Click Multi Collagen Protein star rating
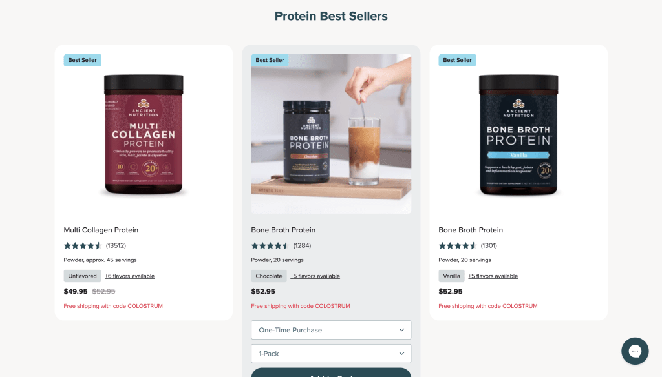This screenshot has height=377, width=662. [83, 245]
